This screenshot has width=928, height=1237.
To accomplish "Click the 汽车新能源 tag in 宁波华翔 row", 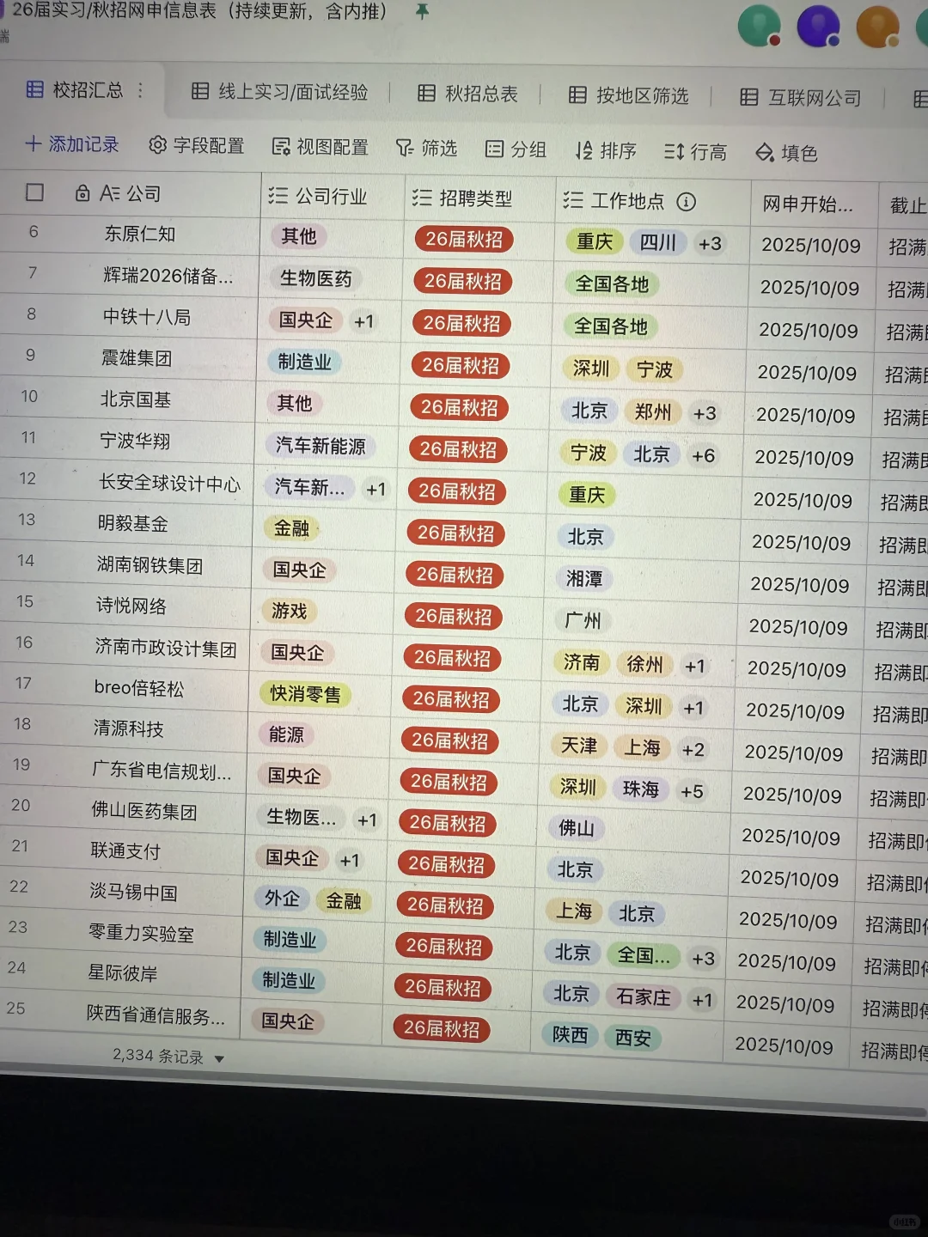I will pyautogui.click(x=320, y=446).
